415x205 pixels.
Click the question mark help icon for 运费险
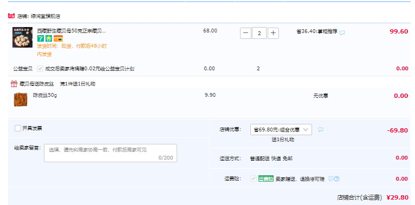tap(336, 179)
